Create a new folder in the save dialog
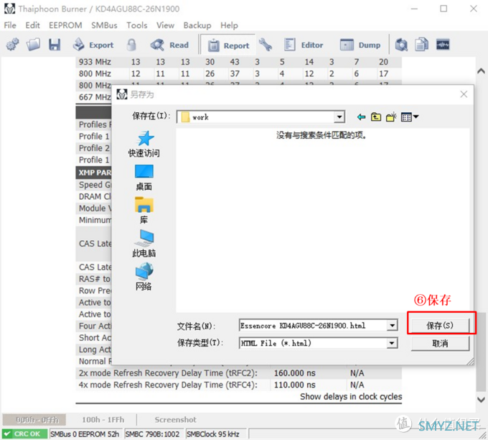 click(x=391, y=117)
